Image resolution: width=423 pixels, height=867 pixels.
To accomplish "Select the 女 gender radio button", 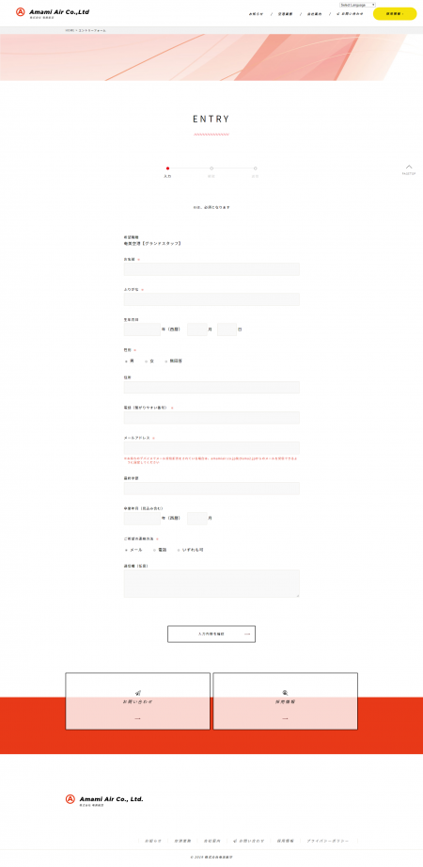I will (x=147, y=361).
